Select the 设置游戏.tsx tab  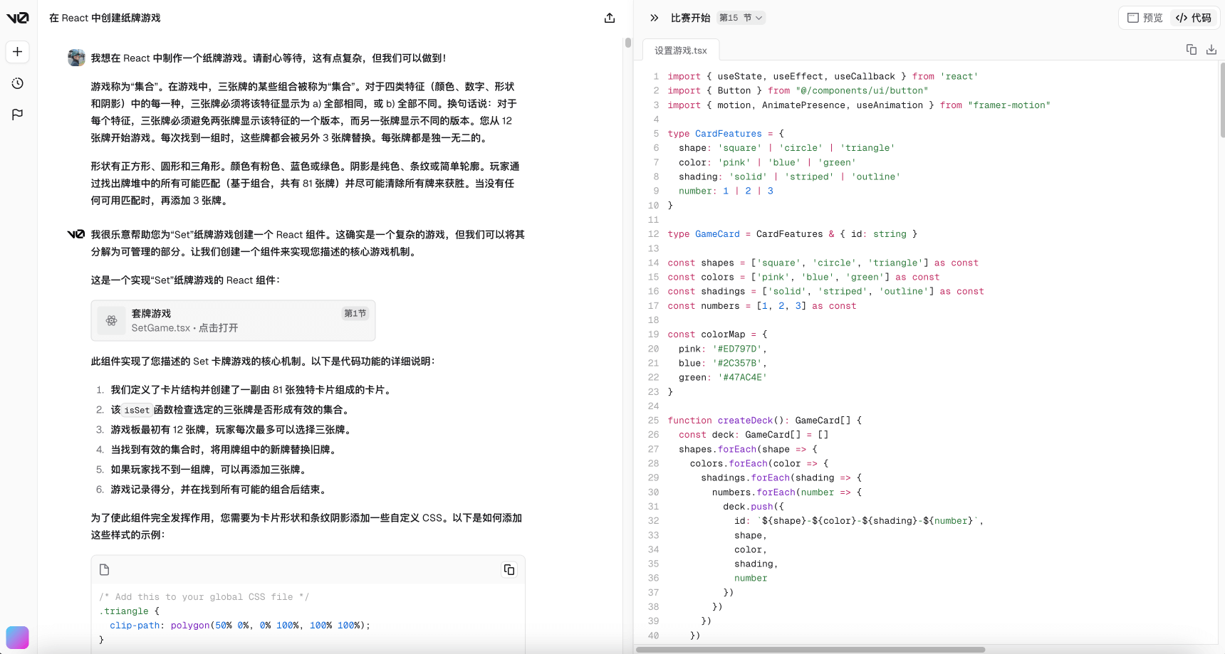(x=680, y=50)
